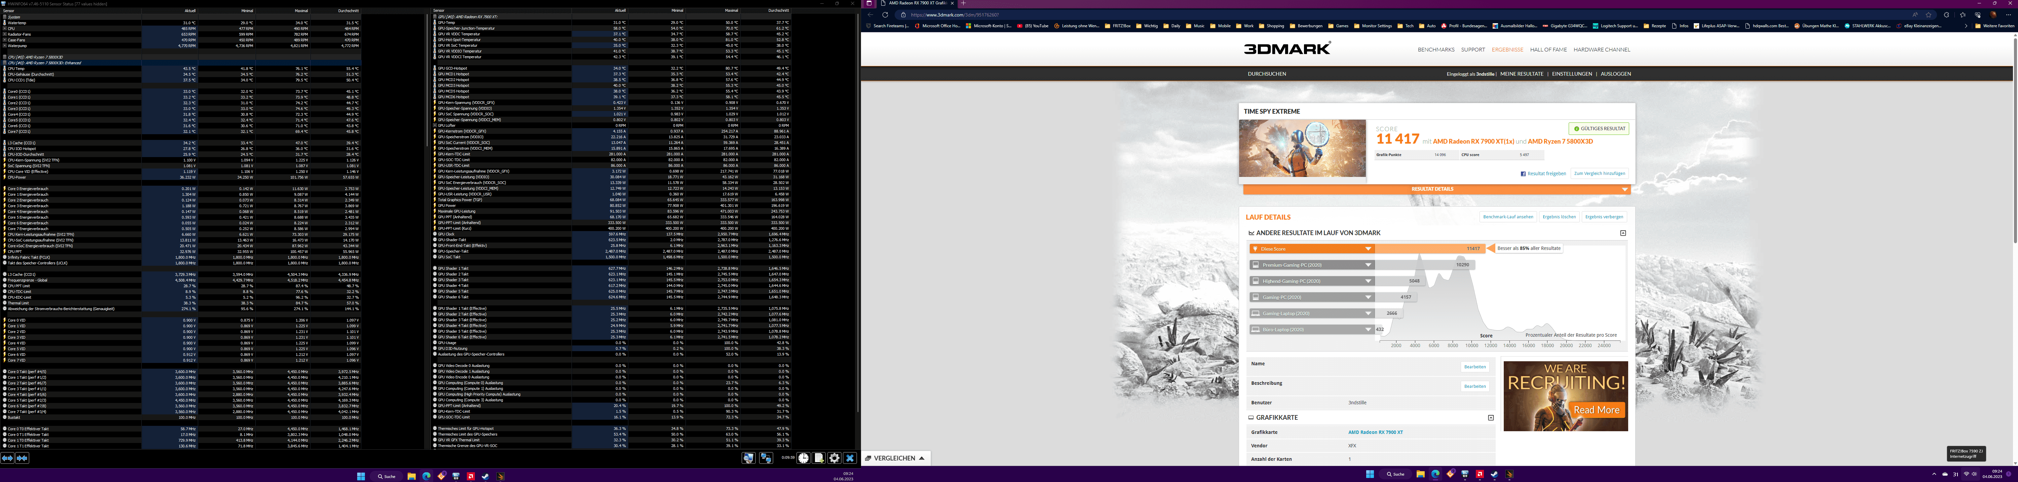Open AMD Software in taskbar below browser
The image size is (2018, 482).
click(x=1480, y=474)
